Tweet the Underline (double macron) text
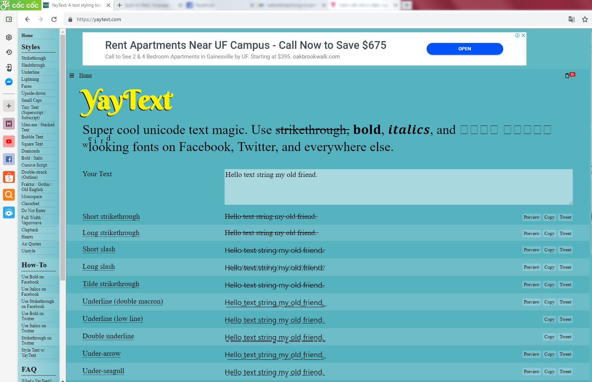Viewport: 592px width, 382px height. click(x=565, y=302)
